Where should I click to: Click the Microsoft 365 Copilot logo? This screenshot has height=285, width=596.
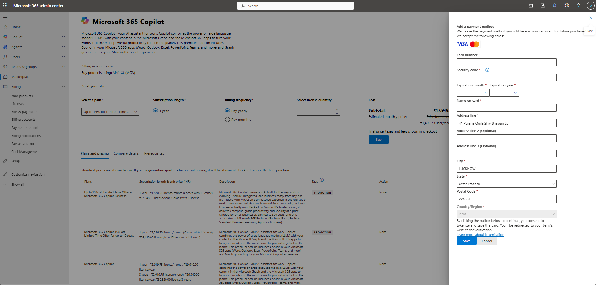pyautogui.click(x=85, y=21)
